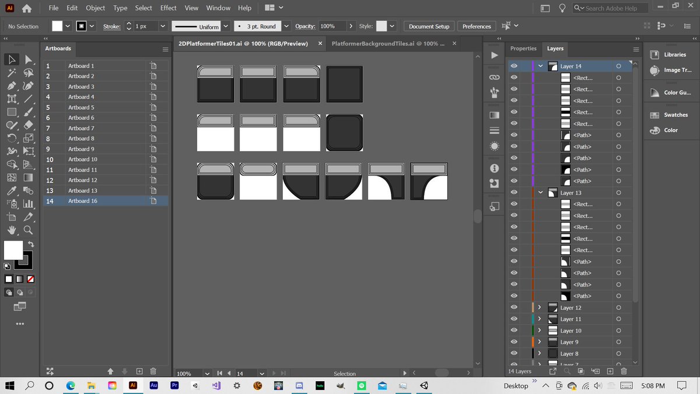Hide Layer 14 with eye icon

click(514, 67)
